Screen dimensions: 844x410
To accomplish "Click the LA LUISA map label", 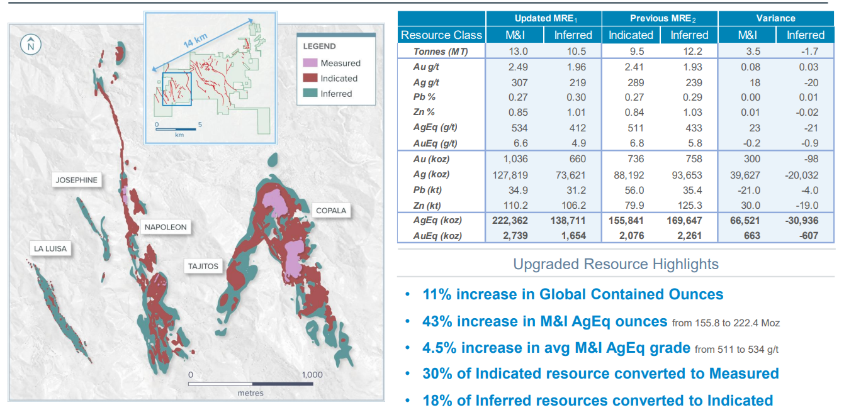I will (x=50, y=248).
